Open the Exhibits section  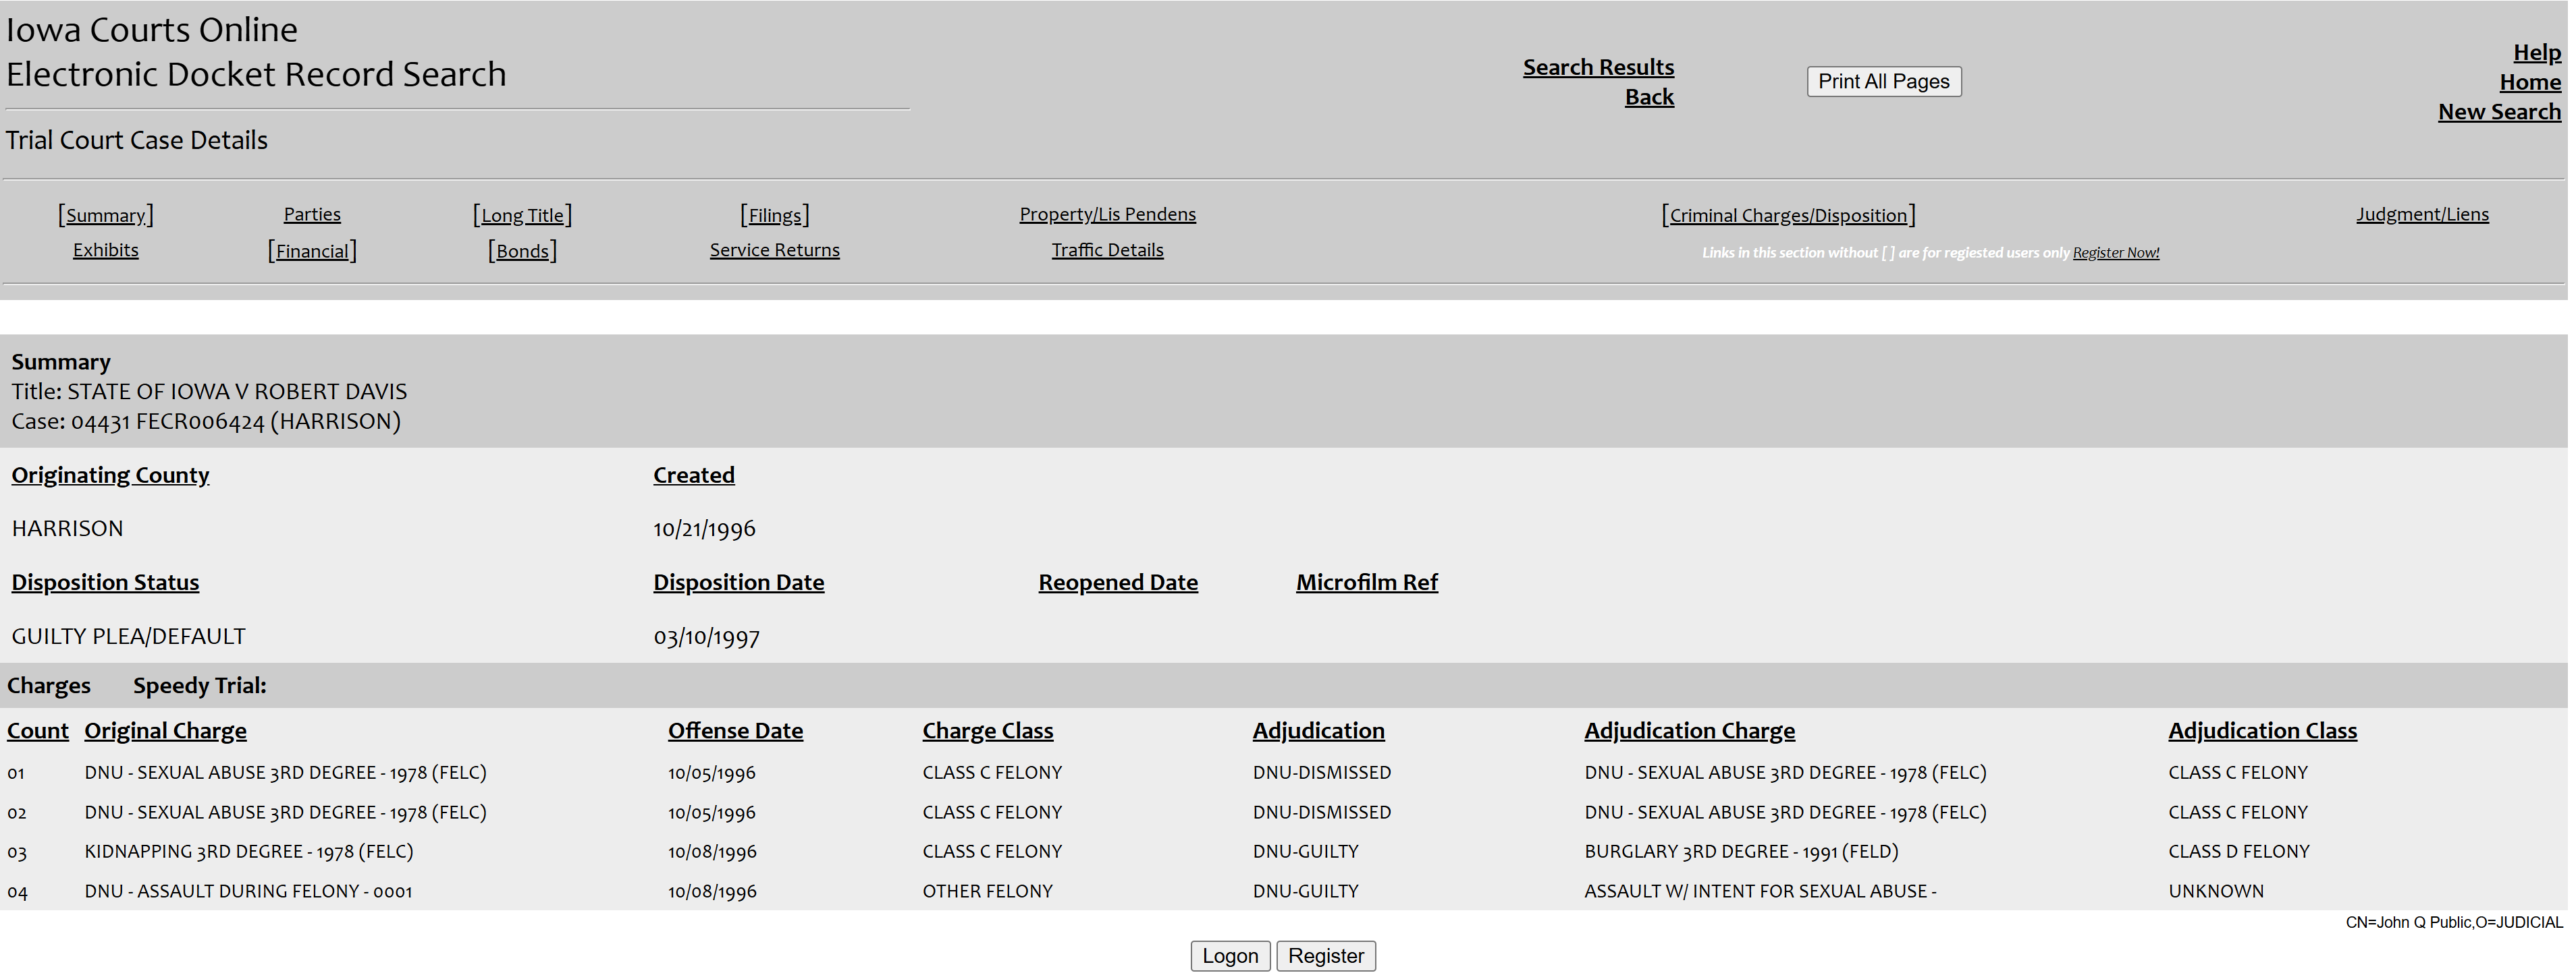point(105,249)
